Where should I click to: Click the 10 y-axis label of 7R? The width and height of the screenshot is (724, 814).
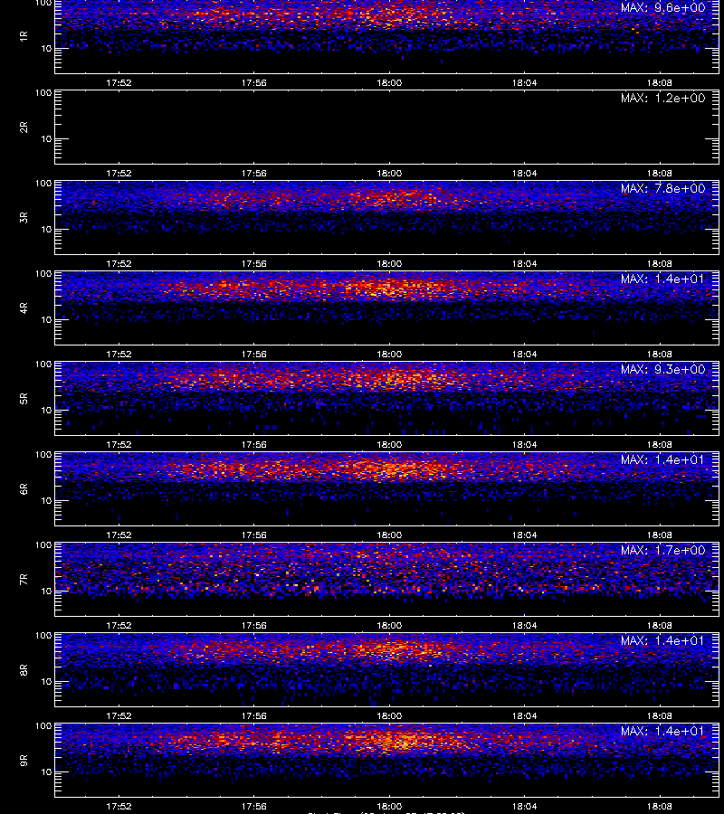click(46, 592)
